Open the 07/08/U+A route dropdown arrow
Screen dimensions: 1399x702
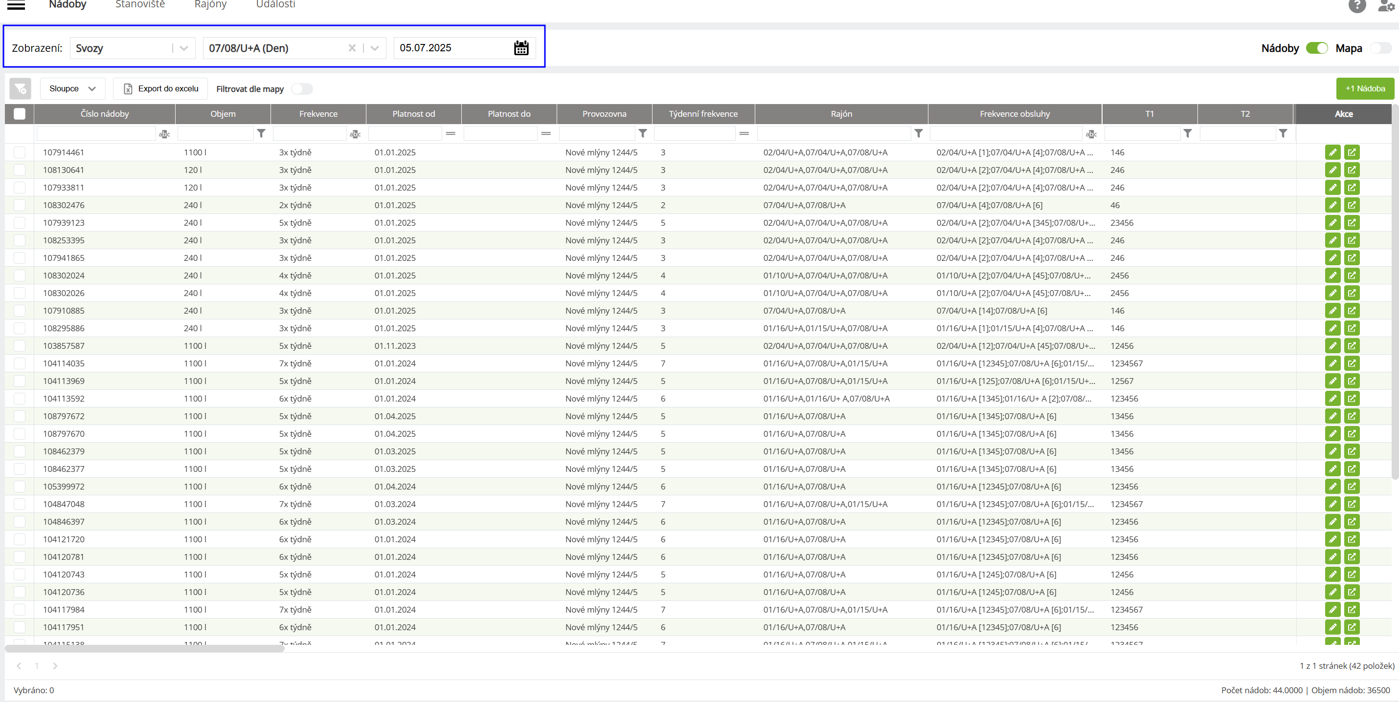click(374, 48)
